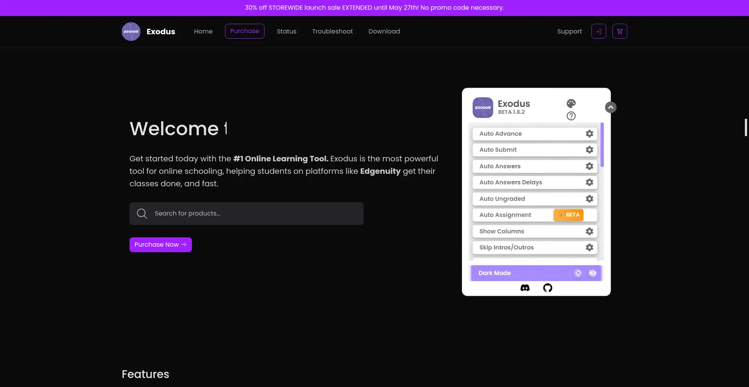
Task: Open Auto Answers settings gear
Action: coord(589,166)
